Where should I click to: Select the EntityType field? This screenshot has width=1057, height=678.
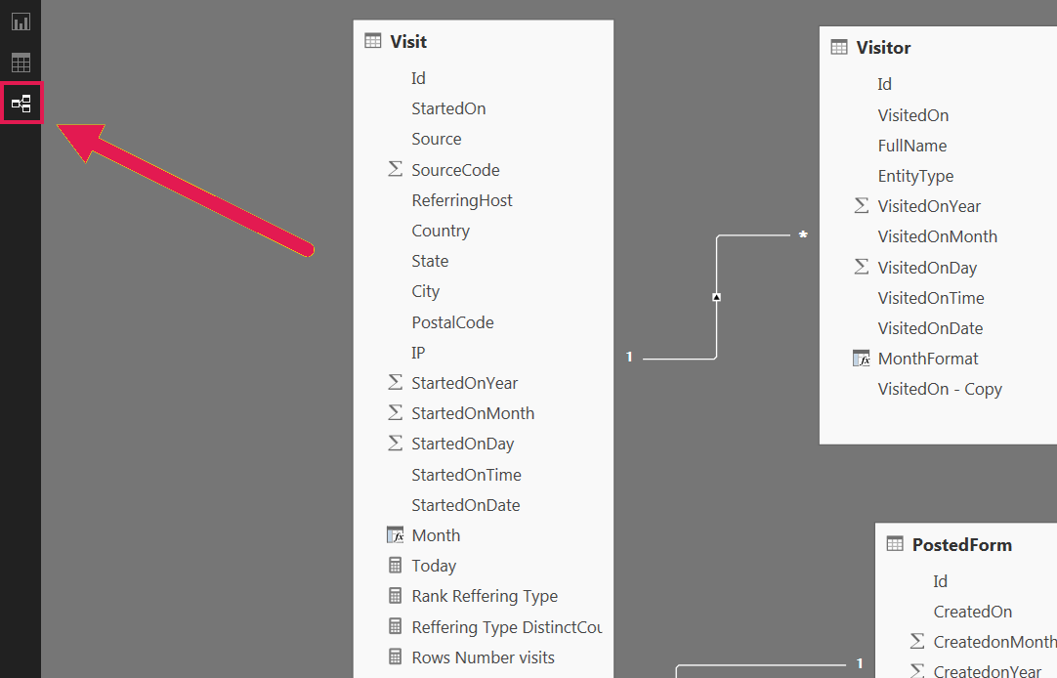(x=915, y=176)
